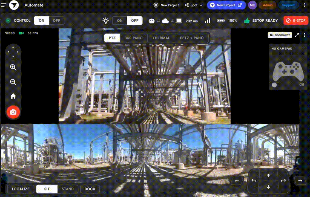Image resolution: width=310 pixels, height=197 pixels.
Task: Turn the robot left
Action: (254, 180)
